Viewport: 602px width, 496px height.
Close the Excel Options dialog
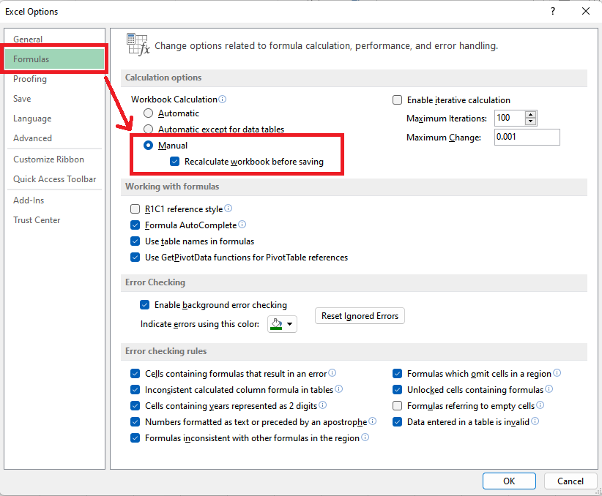point(586,11)
